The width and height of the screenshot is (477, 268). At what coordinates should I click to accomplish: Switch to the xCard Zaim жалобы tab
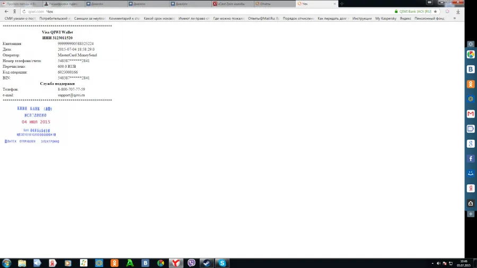tap(232, 4)
